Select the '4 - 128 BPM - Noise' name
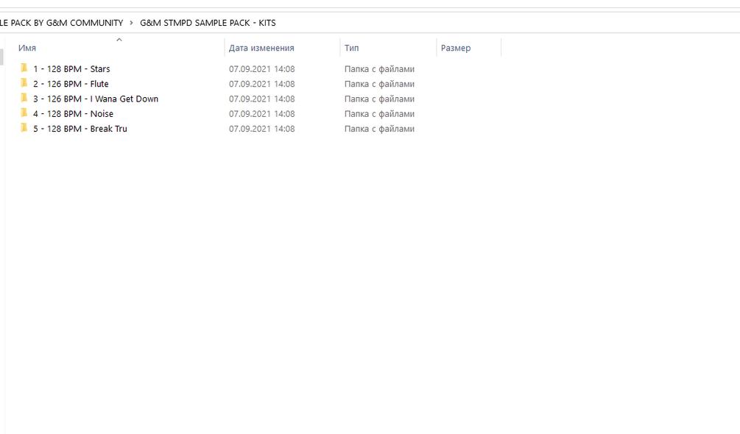This screenshot has height=434, width=740. 73,114
